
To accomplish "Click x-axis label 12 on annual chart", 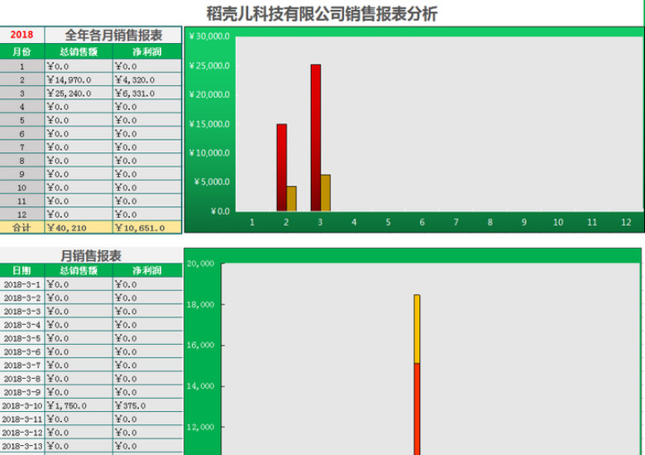I will tap(626, 223).
